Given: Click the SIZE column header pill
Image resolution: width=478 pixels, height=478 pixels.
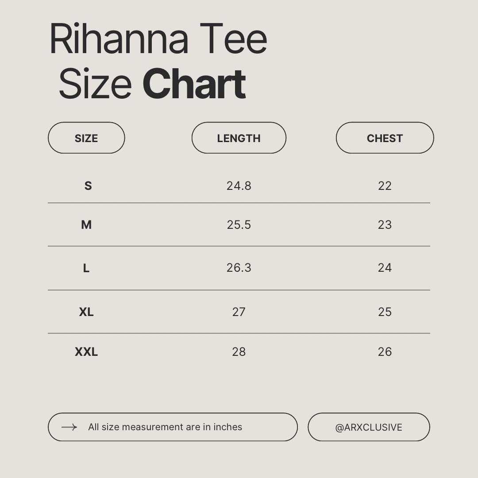Looking at the screenshot, I should pyautogui.click(x=86, y=138).
